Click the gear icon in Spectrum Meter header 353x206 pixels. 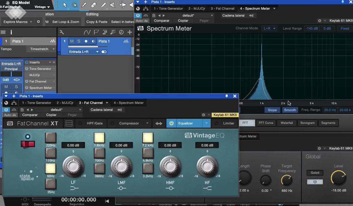click(x=320, y=21)
